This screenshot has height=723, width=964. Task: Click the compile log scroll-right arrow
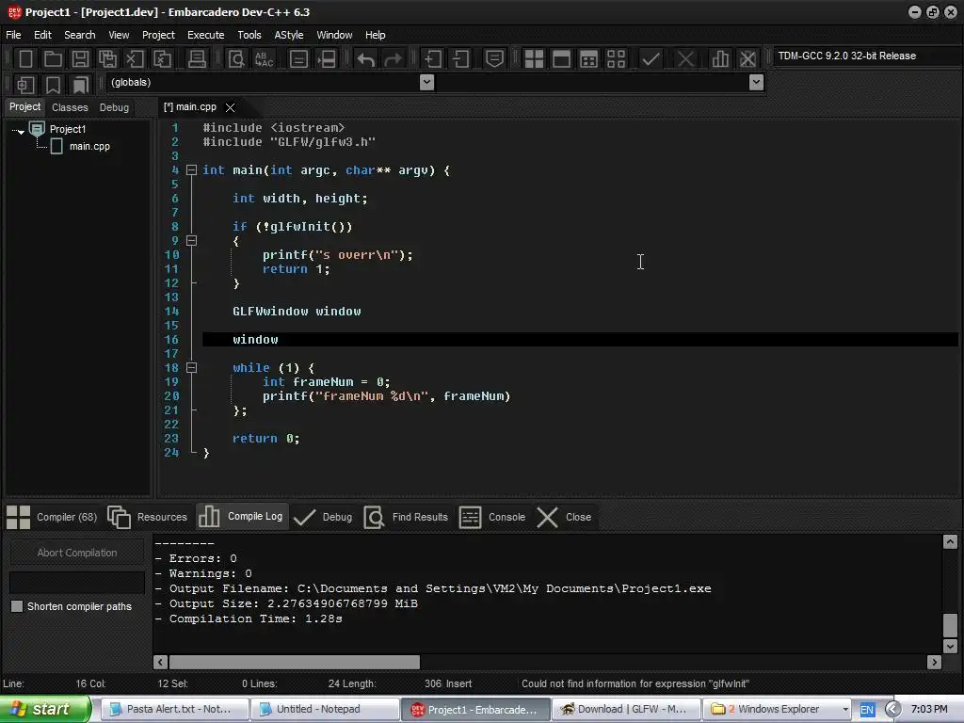[x=935, y=662]
